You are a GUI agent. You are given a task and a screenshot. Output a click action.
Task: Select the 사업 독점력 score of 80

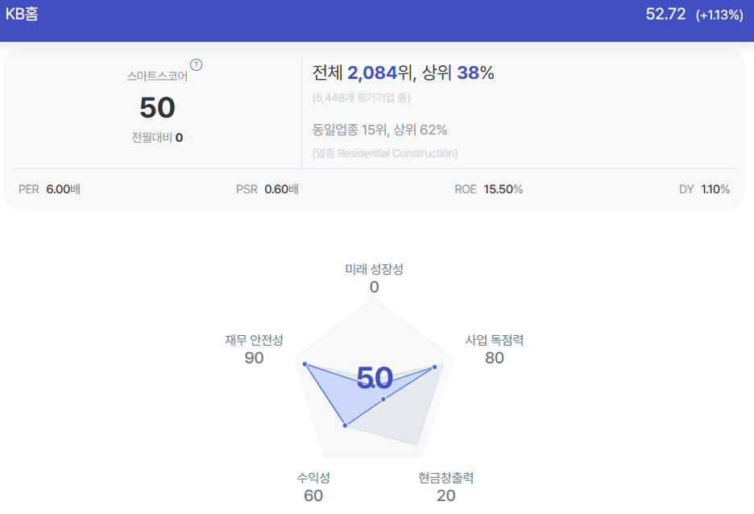(x=495, y=359)
